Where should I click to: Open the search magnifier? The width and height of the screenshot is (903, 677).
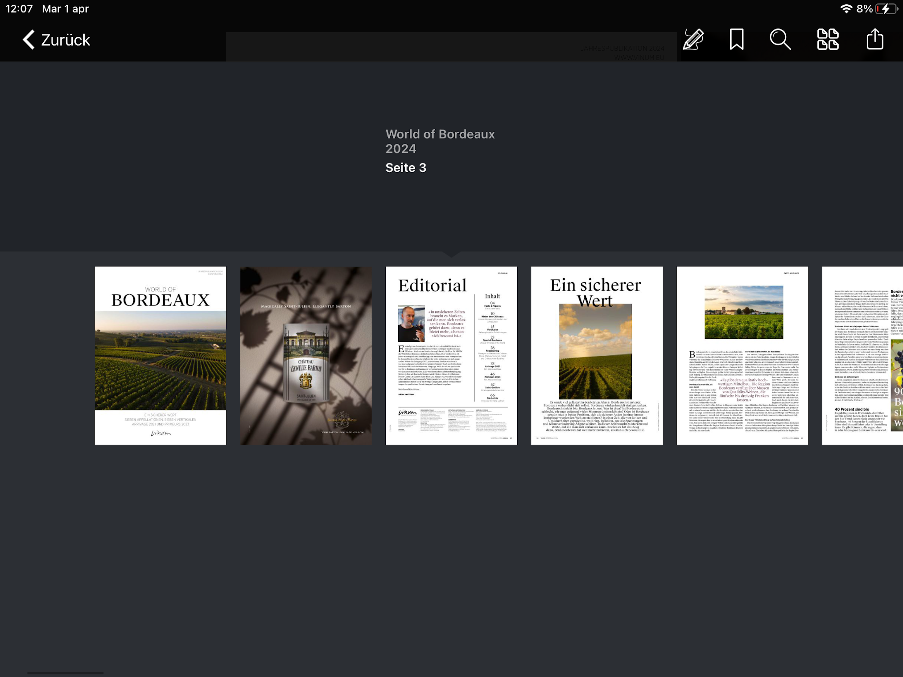click(780, 40)
